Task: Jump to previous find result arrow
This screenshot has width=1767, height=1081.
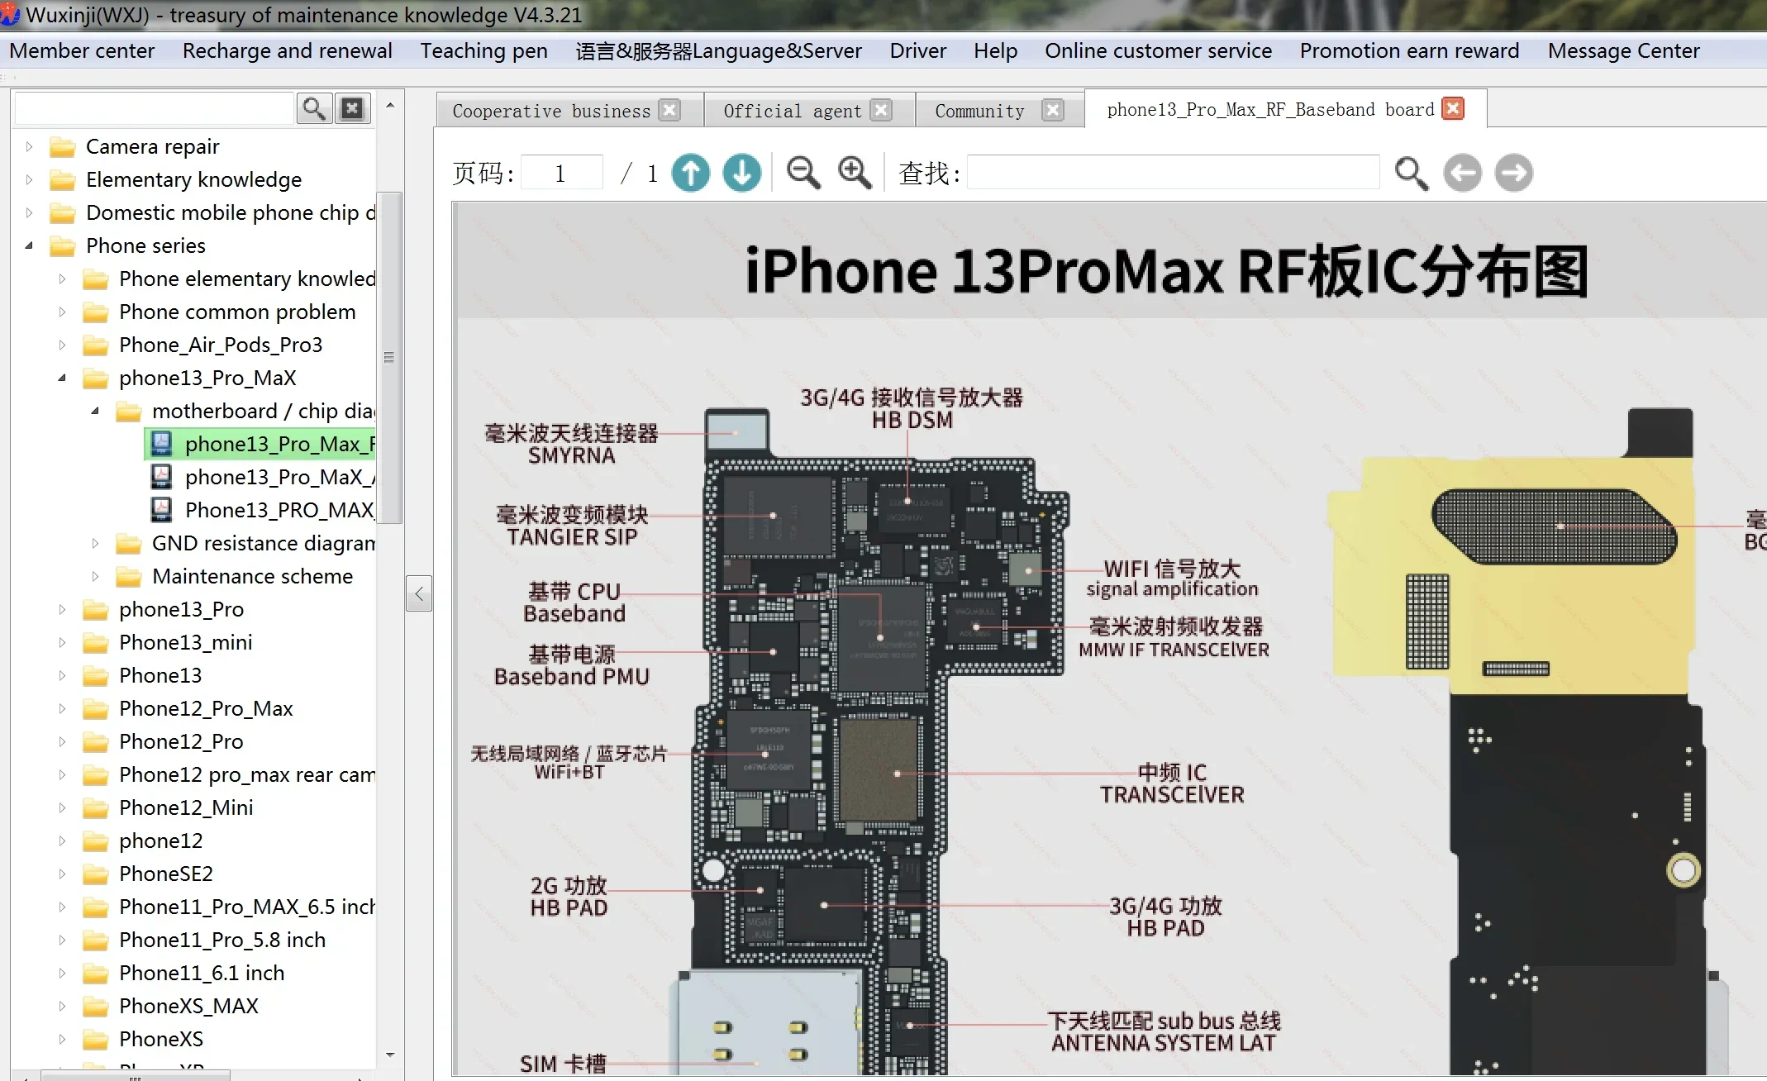Action: point(1463,173)
